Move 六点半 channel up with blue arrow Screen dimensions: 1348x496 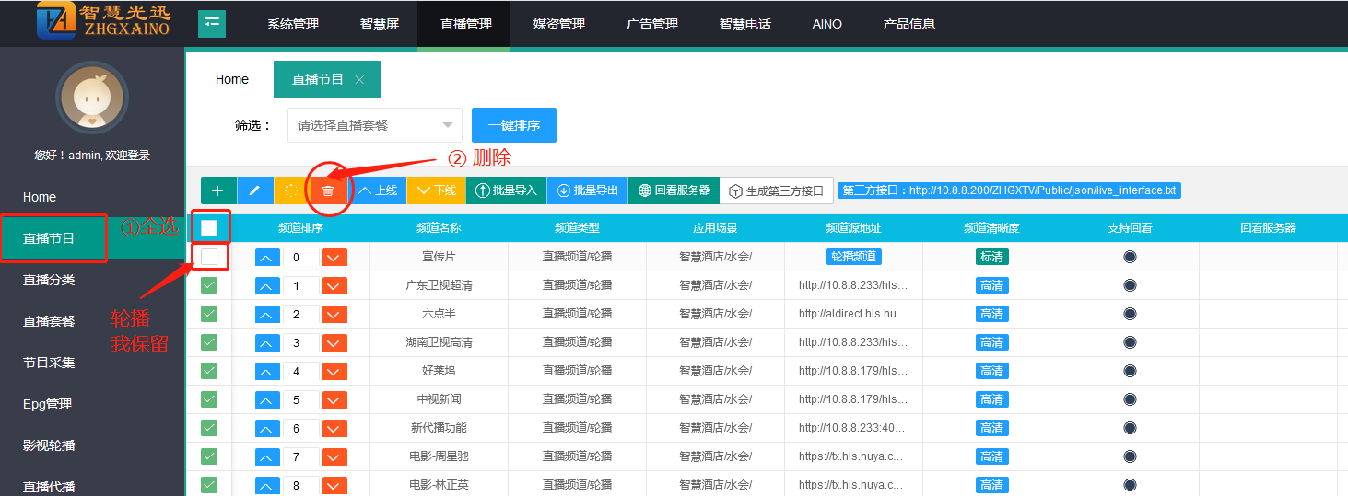[267, 315]
